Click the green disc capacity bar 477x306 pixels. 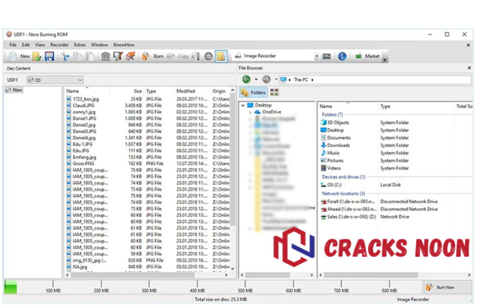pyautogui.click(x=11, y=287)
